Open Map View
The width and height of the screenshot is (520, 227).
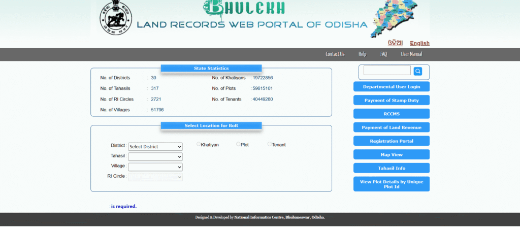coord(392,155)
